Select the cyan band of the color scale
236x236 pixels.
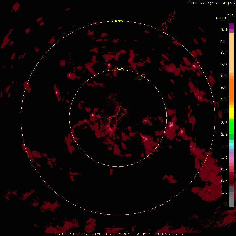coord(232,144)
